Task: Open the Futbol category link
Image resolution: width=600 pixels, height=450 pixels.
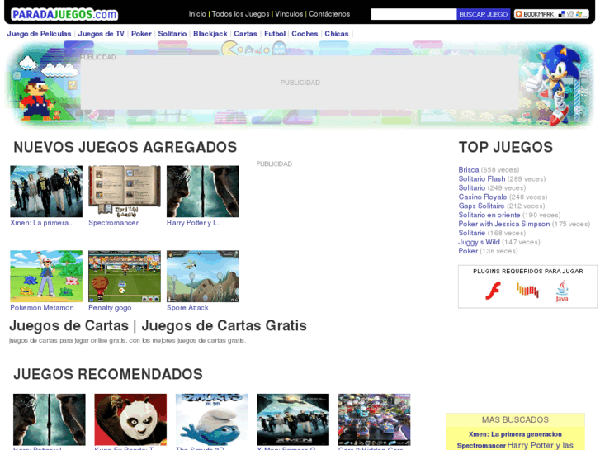Action: click(x=275, y=34)
